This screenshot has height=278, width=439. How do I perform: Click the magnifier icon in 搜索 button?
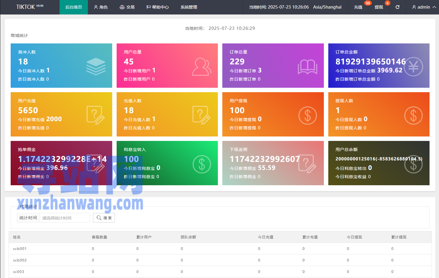(x=99, y=218)
